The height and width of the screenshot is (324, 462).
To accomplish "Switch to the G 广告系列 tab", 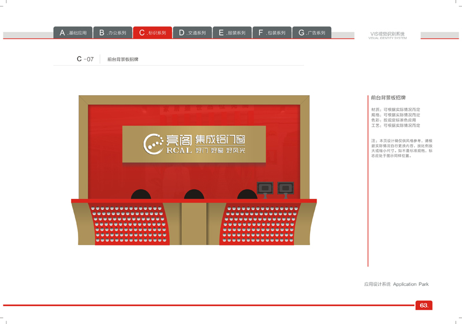I will (x=312, y=33).
